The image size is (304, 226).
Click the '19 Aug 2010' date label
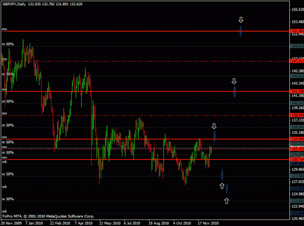pyautogui.click(x=159, y=223)
